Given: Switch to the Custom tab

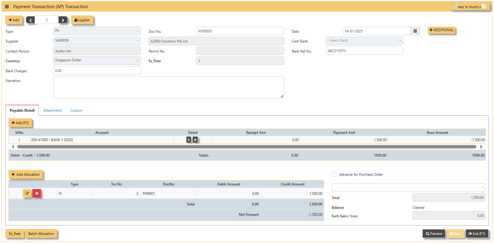Looking at the screenshot, I should click(x=76, y=110).
